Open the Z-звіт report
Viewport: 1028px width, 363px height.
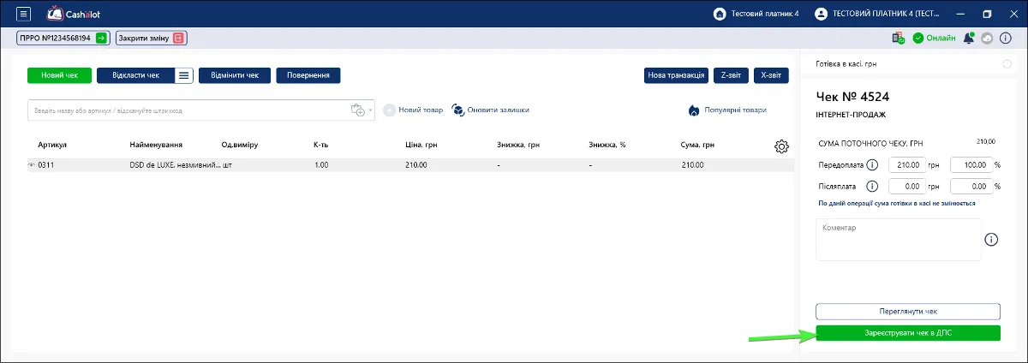[732, 75]
